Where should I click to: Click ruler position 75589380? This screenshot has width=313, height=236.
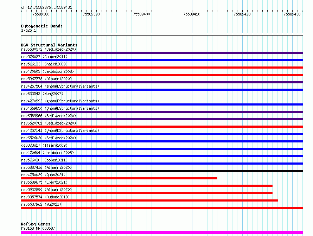[41, 14]
